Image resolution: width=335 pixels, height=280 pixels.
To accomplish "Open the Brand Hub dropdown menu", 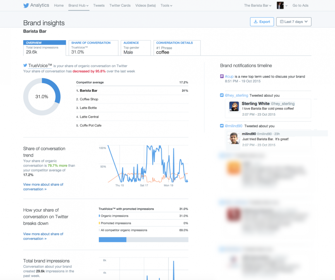I will [x=78, y=5].
